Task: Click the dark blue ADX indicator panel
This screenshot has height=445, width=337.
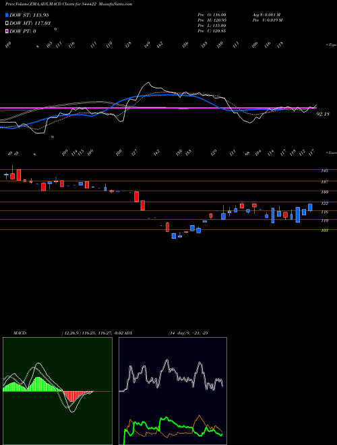Action: pyautogui.click(x=173, y=391)
